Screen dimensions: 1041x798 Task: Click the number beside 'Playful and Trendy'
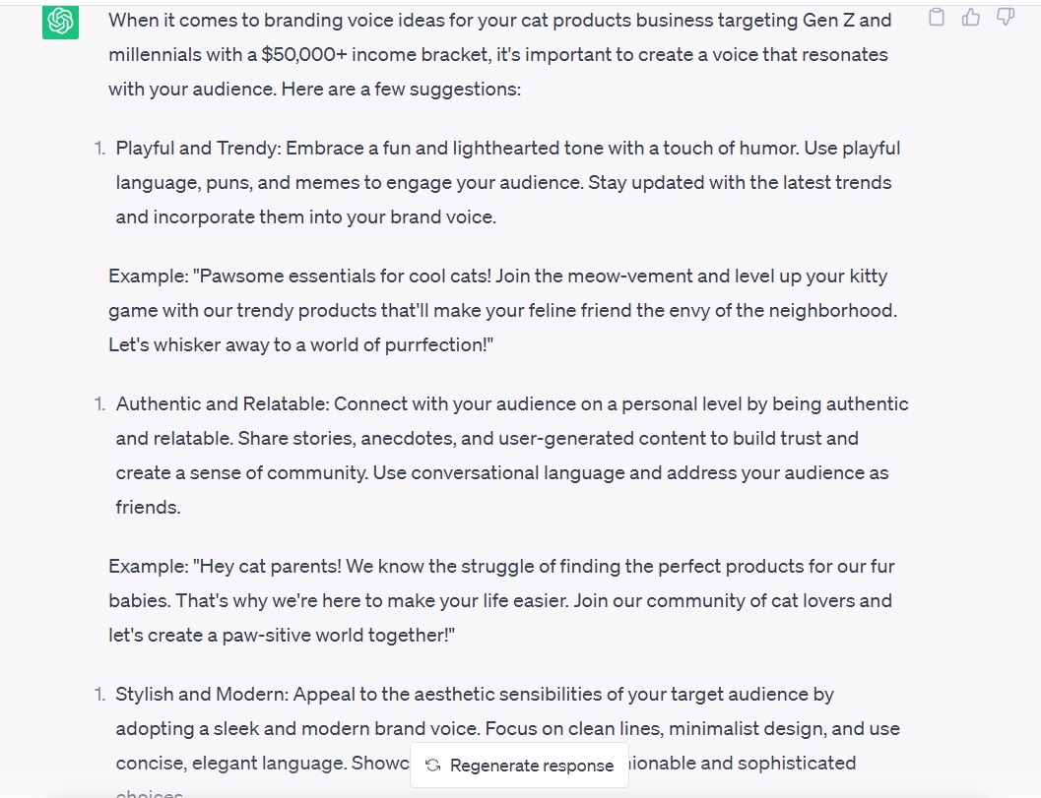pos(99,149)
